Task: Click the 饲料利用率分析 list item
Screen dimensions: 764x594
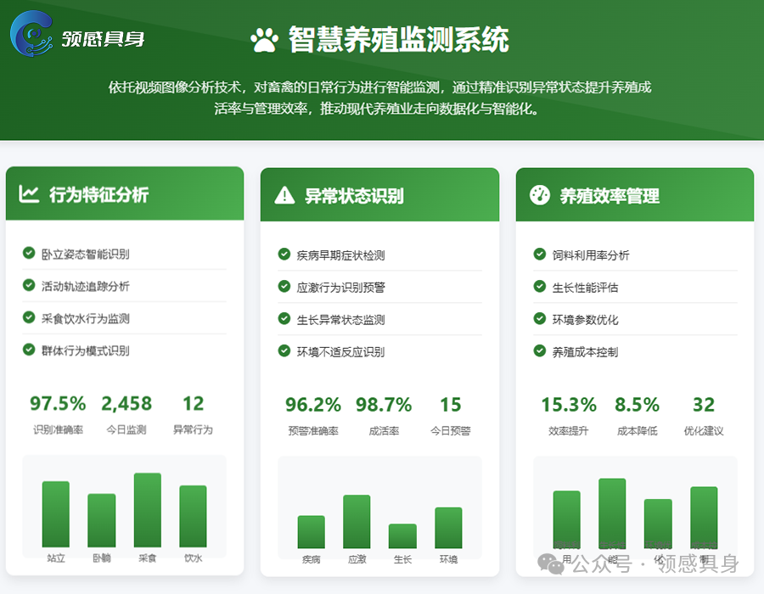Action: (635, 255)
